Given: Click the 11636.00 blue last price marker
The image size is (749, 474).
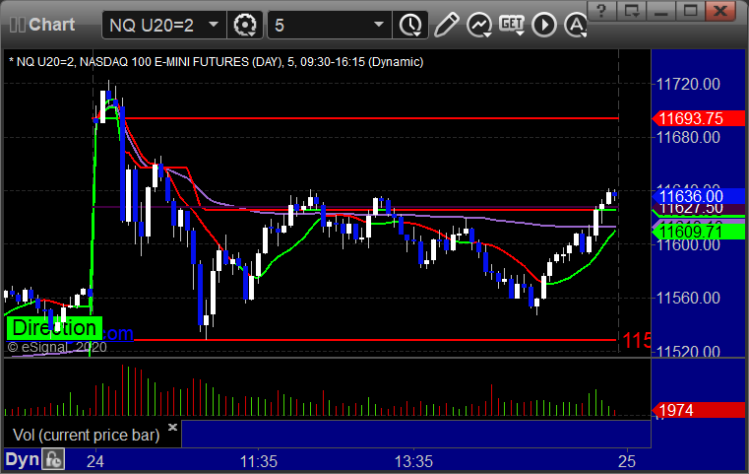Looking at the screenshot, I should click(699, 196).
